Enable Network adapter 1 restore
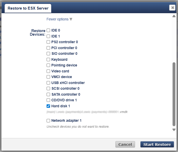 click(x=48, y=120)
